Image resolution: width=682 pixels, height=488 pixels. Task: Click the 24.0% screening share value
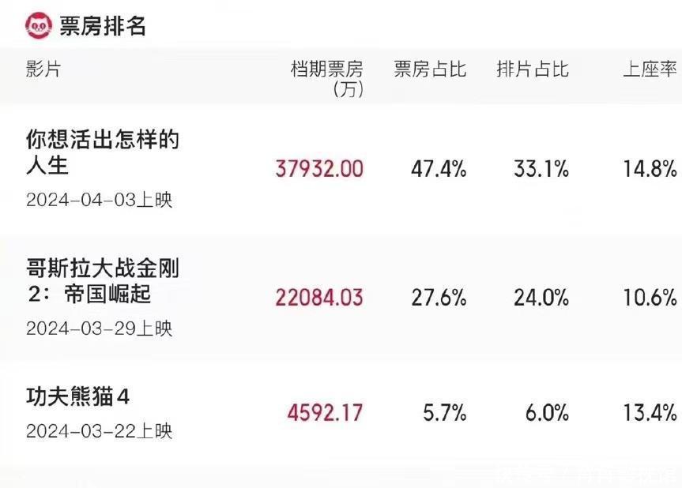click(x=541, y=297)
